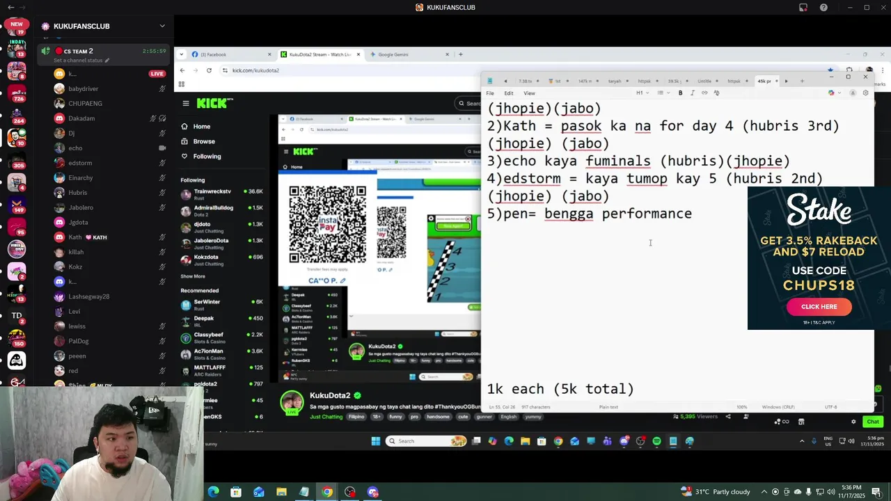The height and width of the screenshot is (501, 891).
Task: Click the Kick Chat button
Action: 873,422
